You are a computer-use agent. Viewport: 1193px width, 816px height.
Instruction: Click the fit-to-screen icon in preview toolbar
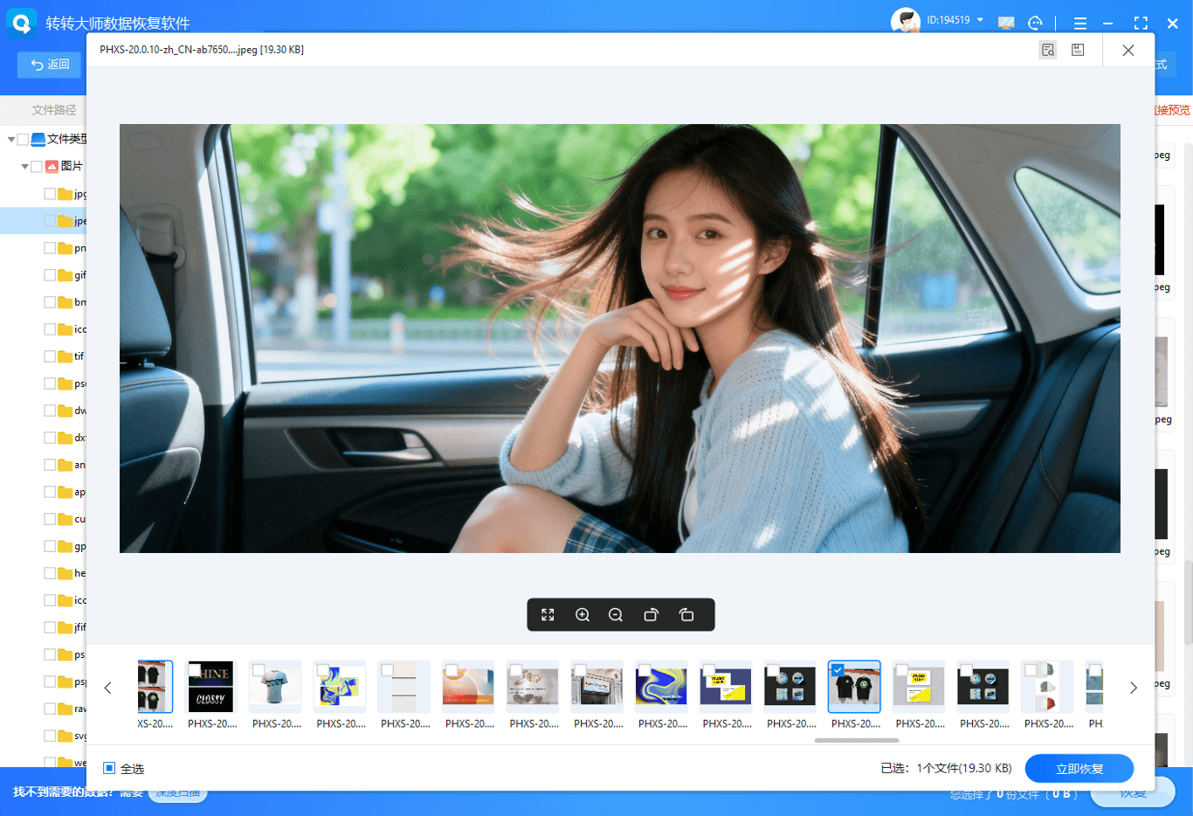(548, 615)
